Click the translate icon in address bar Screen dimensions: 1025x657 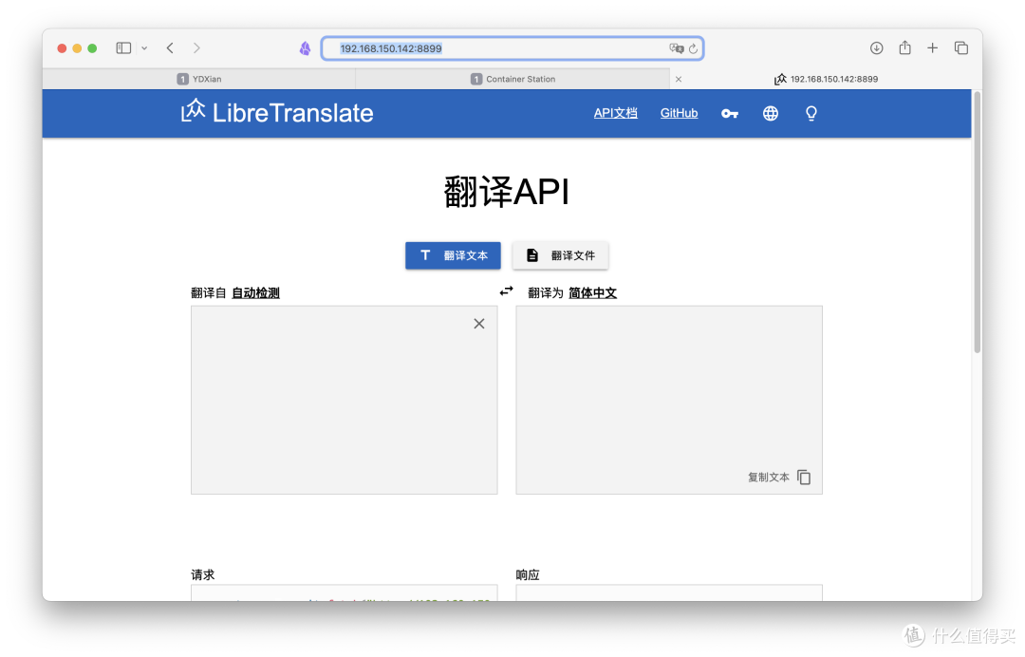pyautogui.click(x=676, y=48)
